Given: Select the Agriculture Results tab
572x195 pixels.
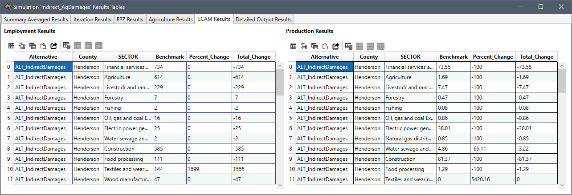Looking at the screenshot, I should tap(171, 20).
